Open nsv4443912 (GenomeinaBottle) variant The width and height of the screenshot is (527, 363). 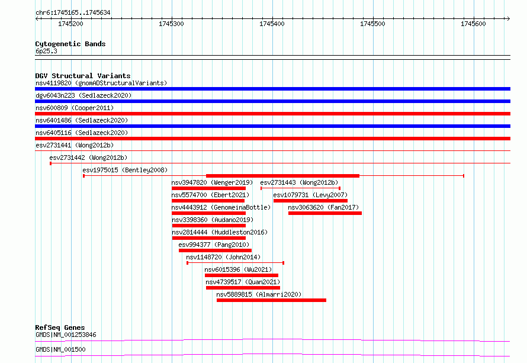coord(221,207)
